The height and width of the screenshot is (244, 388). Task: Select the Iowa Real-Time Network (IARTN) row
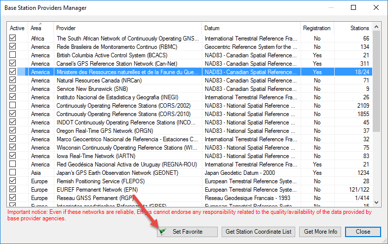190,156
